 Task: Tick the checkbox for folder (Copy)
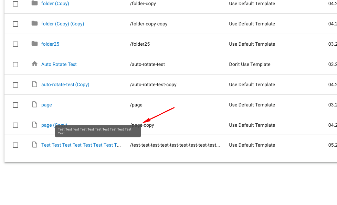[15, 4]
